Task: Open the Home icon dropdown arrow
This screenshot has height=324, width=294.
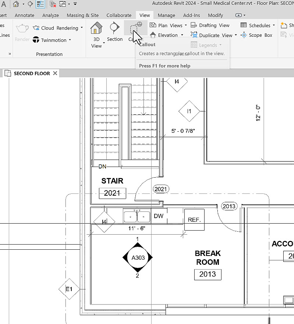Action: point(23,4)
